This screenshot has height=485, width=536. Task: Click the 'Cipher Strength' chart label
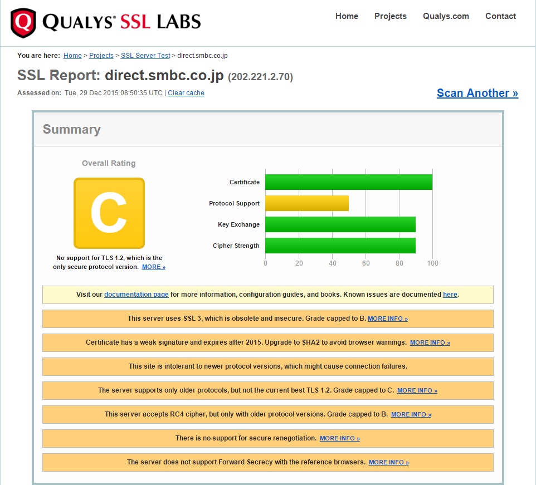pyautogui.click(x=236, y=246)
